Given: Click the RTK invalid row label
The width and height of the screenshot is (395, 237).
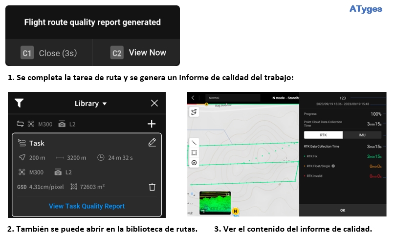Looking at the screenshot, I should 314,176.
